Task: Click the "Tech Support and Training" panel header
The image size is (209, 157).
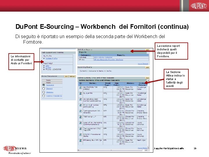Action: [58, 53]
